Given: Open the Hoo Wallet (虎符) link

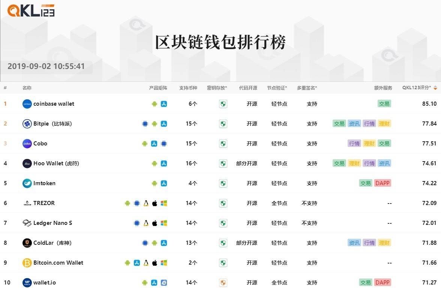Looking at the screenshot, I should [x=56, y=163].
